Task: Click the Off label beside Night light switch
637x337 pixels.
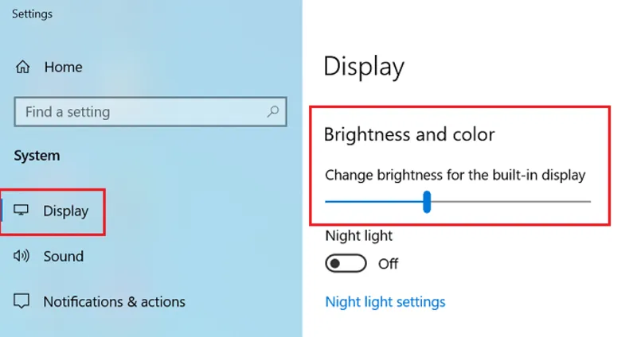Action: (x=388, y=264)
